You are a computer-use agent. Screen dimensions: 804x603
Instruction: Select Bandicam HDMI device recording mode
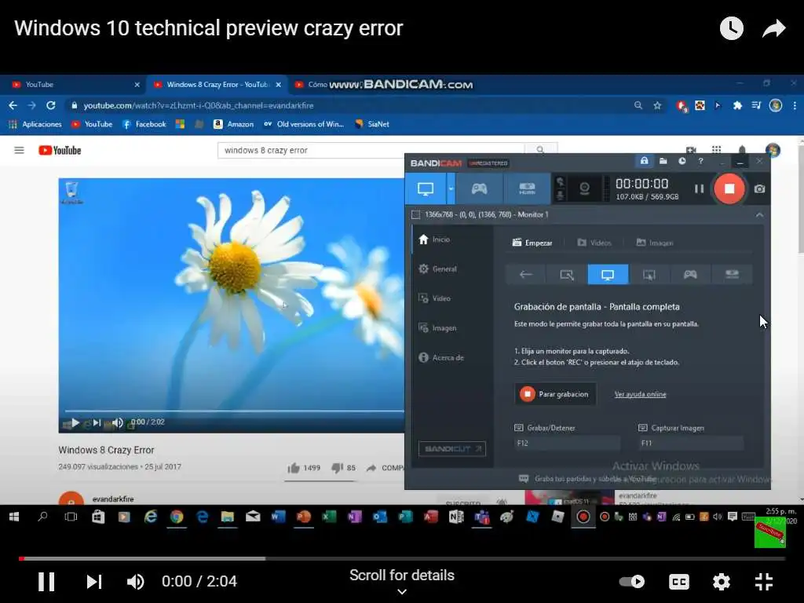pyautogui.click(x=527, y=188)
